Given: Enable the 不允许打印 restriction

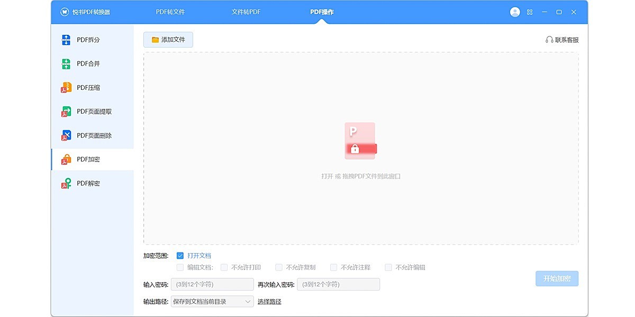Looking at the screenshot, I should click(x=224, y=267).
